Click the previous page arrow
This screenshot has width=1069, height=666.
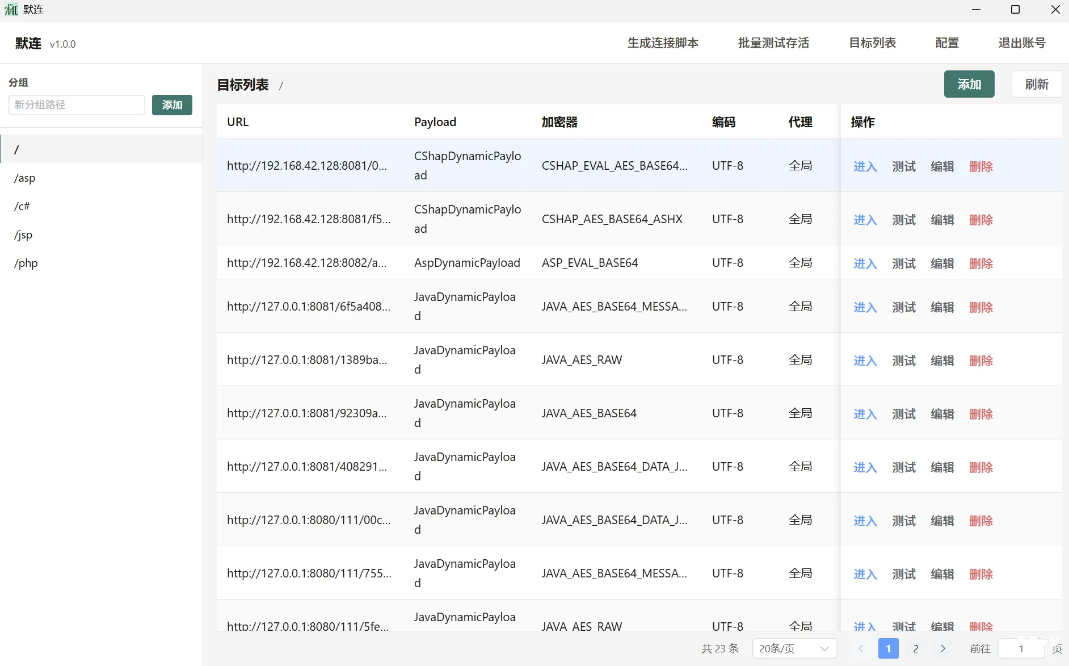click(x=861, y=648)
